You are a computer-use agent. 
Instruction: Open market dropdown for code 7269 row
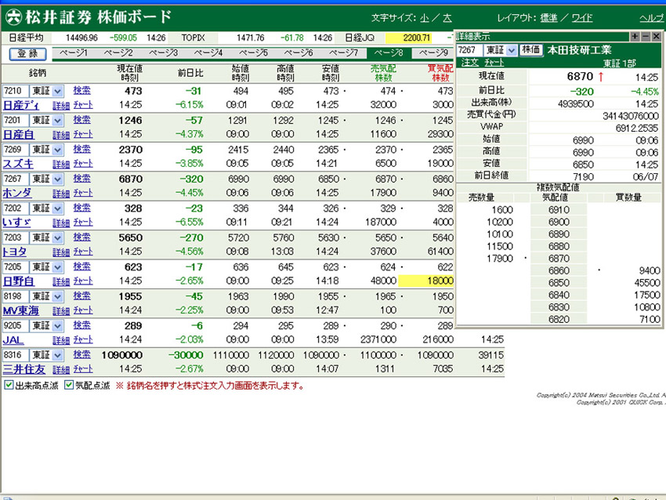(58, 150)
